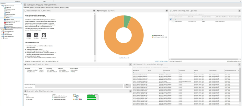
Task: Expand the ACMP-SERVER client row
Action: tap(170, 21)
